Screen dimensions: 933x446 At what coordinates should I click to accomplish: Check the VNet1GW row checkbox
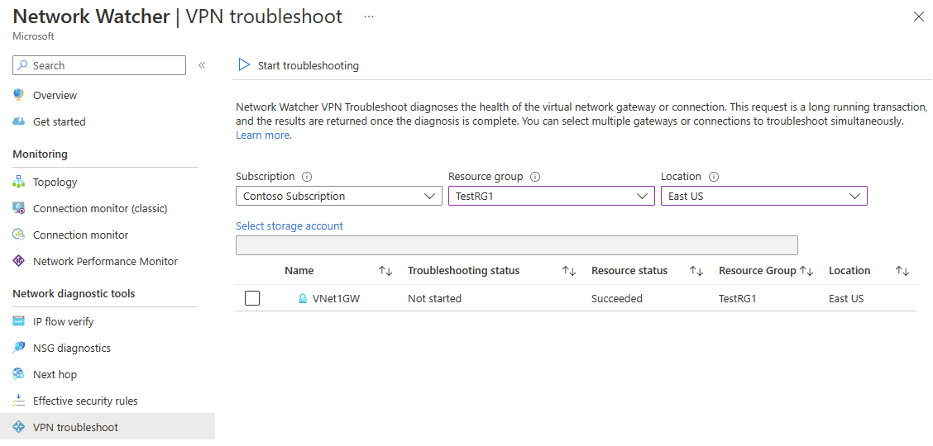[x=252, y=298]
